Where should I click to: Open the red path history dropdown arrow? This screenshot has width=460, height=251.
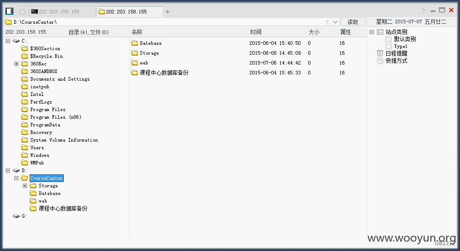335,22
